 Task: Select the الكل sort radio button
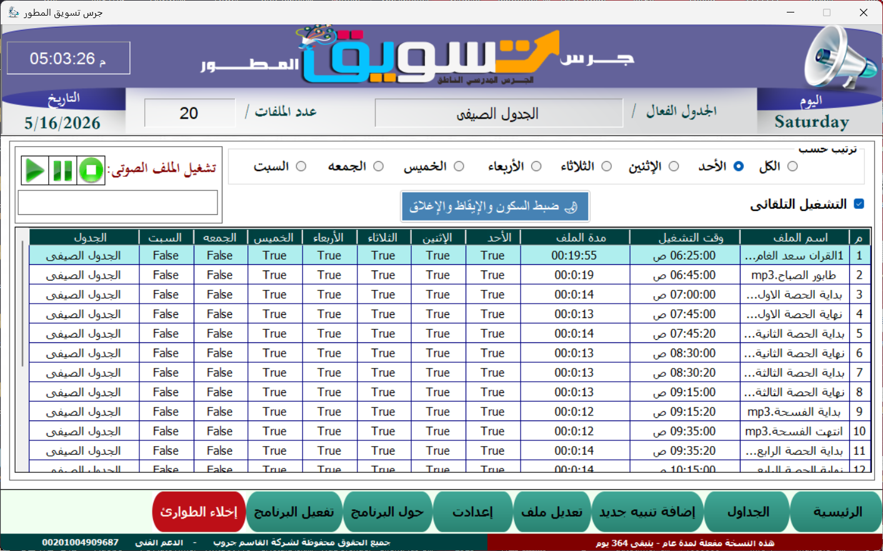click(x=792, y=166)
